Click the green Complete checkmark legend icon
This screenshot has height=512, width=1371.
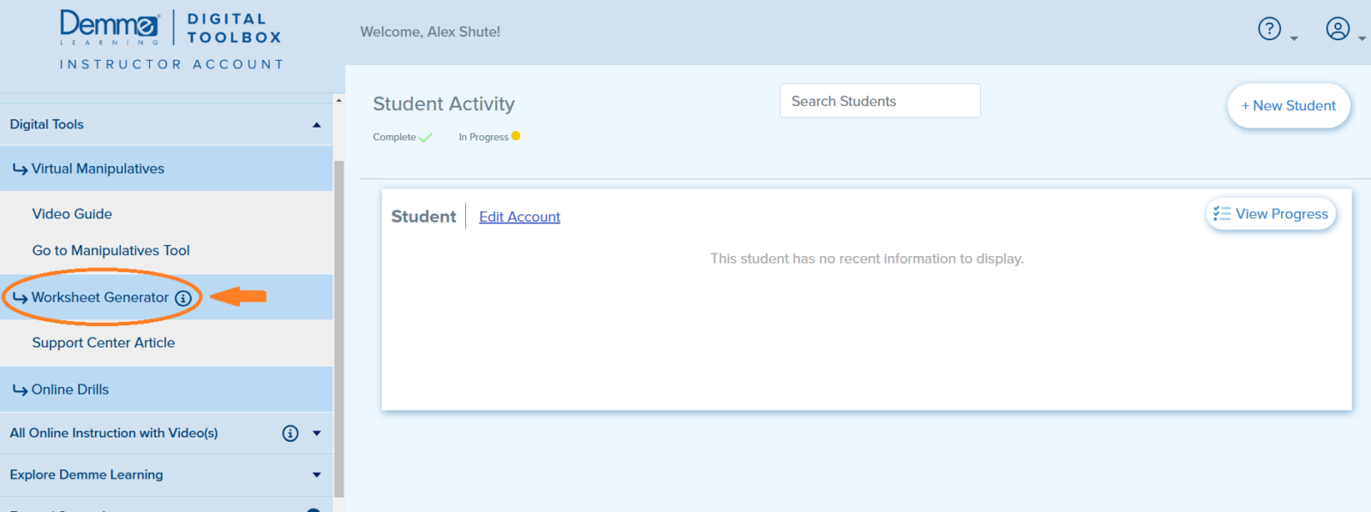(x=426, y=138)
